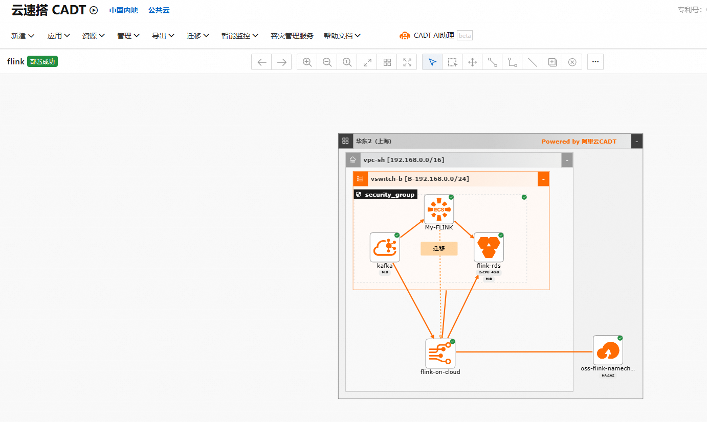Open the 应用 dropdown menu
This screenshot has width=707, height=422.
59,36
